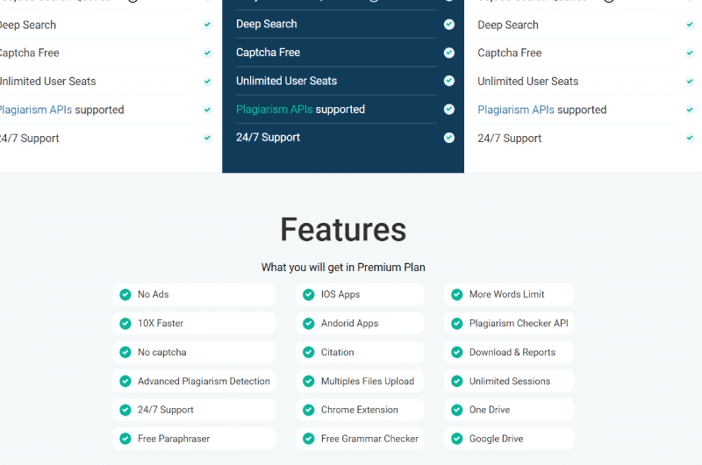Click '24/7 Support' text in the right plan

point(510,139)
